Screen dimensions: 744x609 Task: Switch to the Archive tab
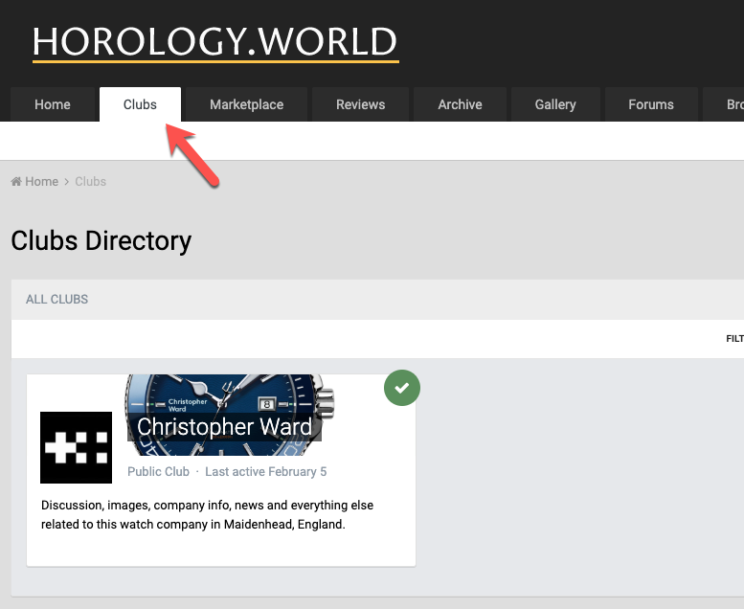pyautogui.click(x=460, y=104)
